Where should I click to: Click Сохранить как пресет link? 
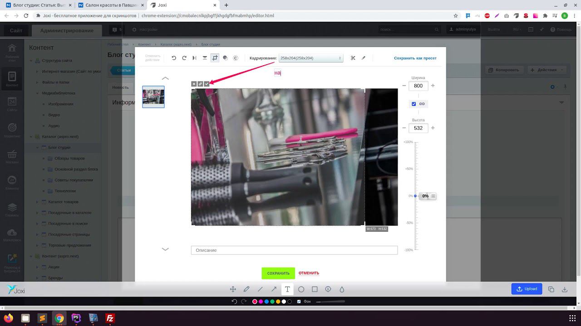pyautogui.click(x=415, y=58)
